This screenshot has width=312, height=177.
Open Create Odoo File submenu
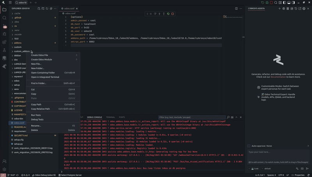53,55
